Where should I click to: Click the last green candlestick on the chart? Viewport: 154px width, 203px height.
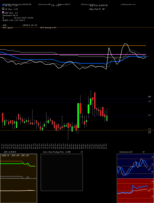click(x=107, y=118)
